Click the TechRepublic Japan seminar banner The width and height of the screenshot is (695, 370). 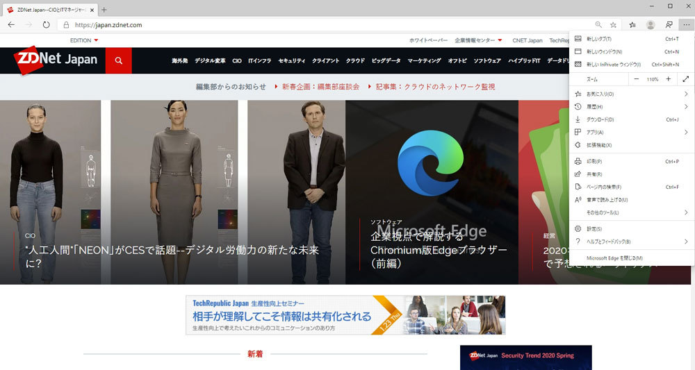click(345, 315)
